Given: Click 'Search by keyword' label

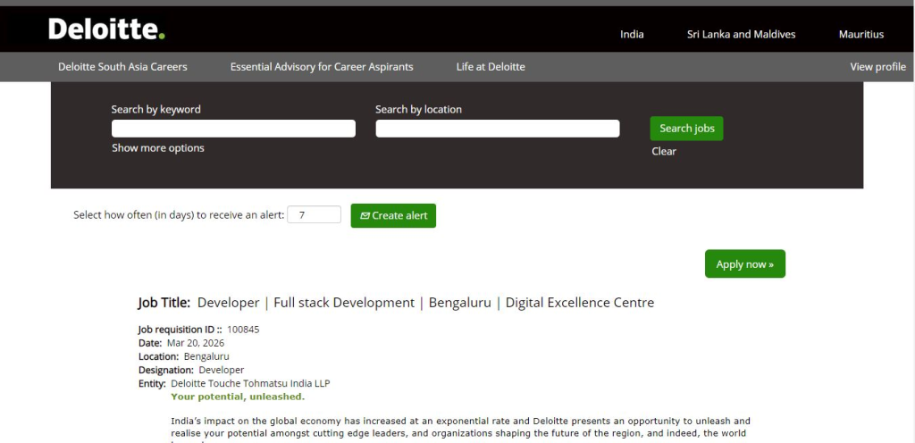Looking at the screenshot, I should coord(155,110).
